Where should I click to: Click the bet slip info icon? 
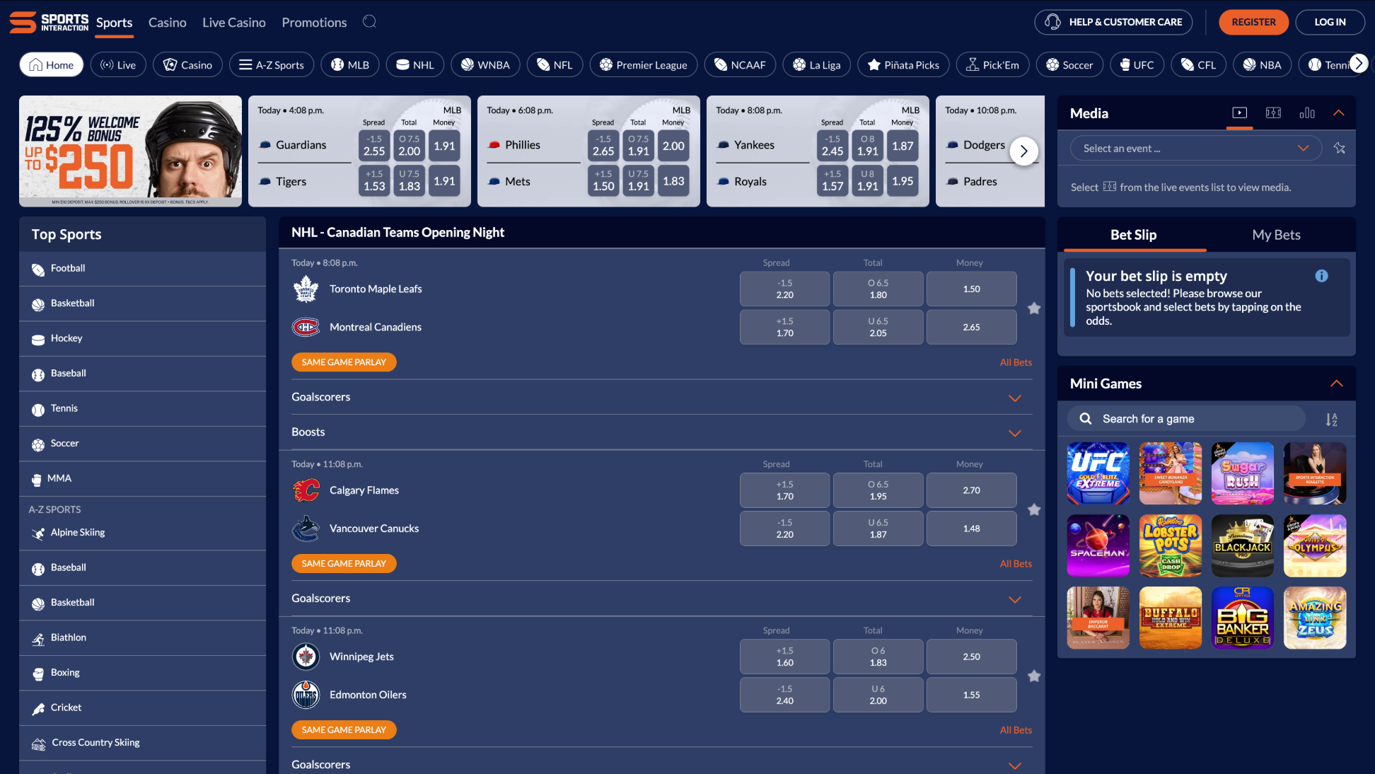(1321, 276)
